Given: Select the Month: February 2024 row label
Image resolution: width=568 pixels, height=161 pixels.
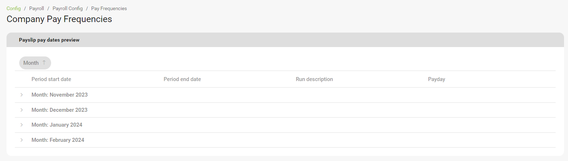Looking at the screenshot, I should [x=58, y=140].
